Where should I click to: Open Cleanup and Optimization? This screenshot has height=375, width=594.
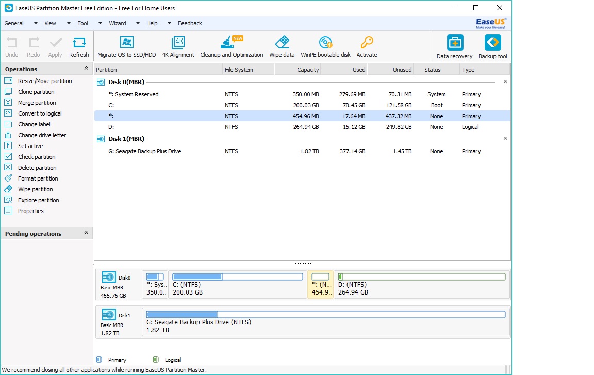click(x=232, y=47)
